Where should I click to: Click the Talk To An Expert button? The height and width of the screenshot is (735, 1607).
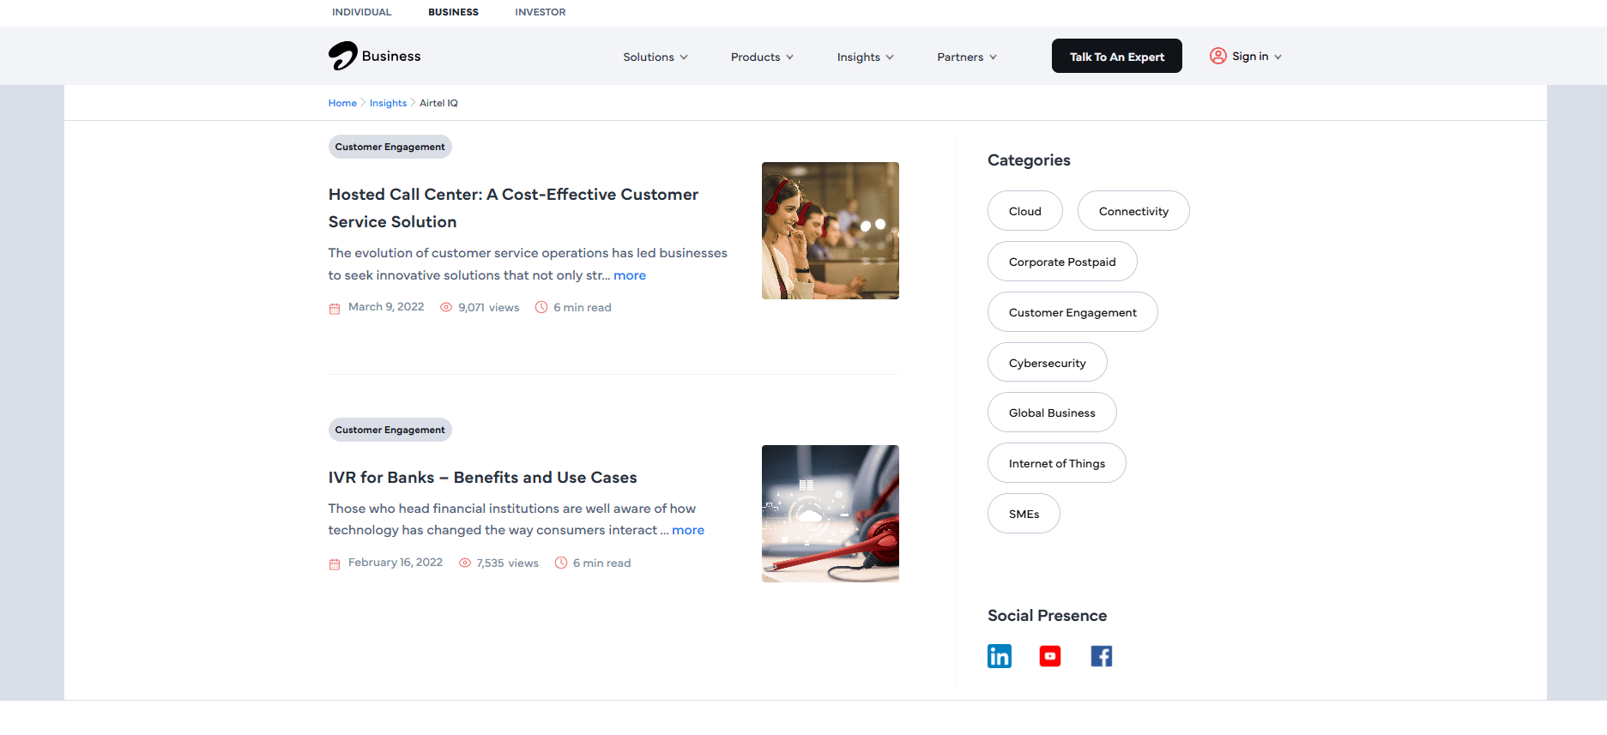pyautogui.click(x=1117, y=56)
